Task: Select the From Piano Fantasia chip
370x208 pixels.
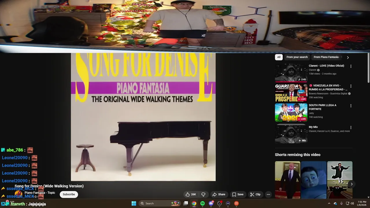Action: (x=327, y=57)
